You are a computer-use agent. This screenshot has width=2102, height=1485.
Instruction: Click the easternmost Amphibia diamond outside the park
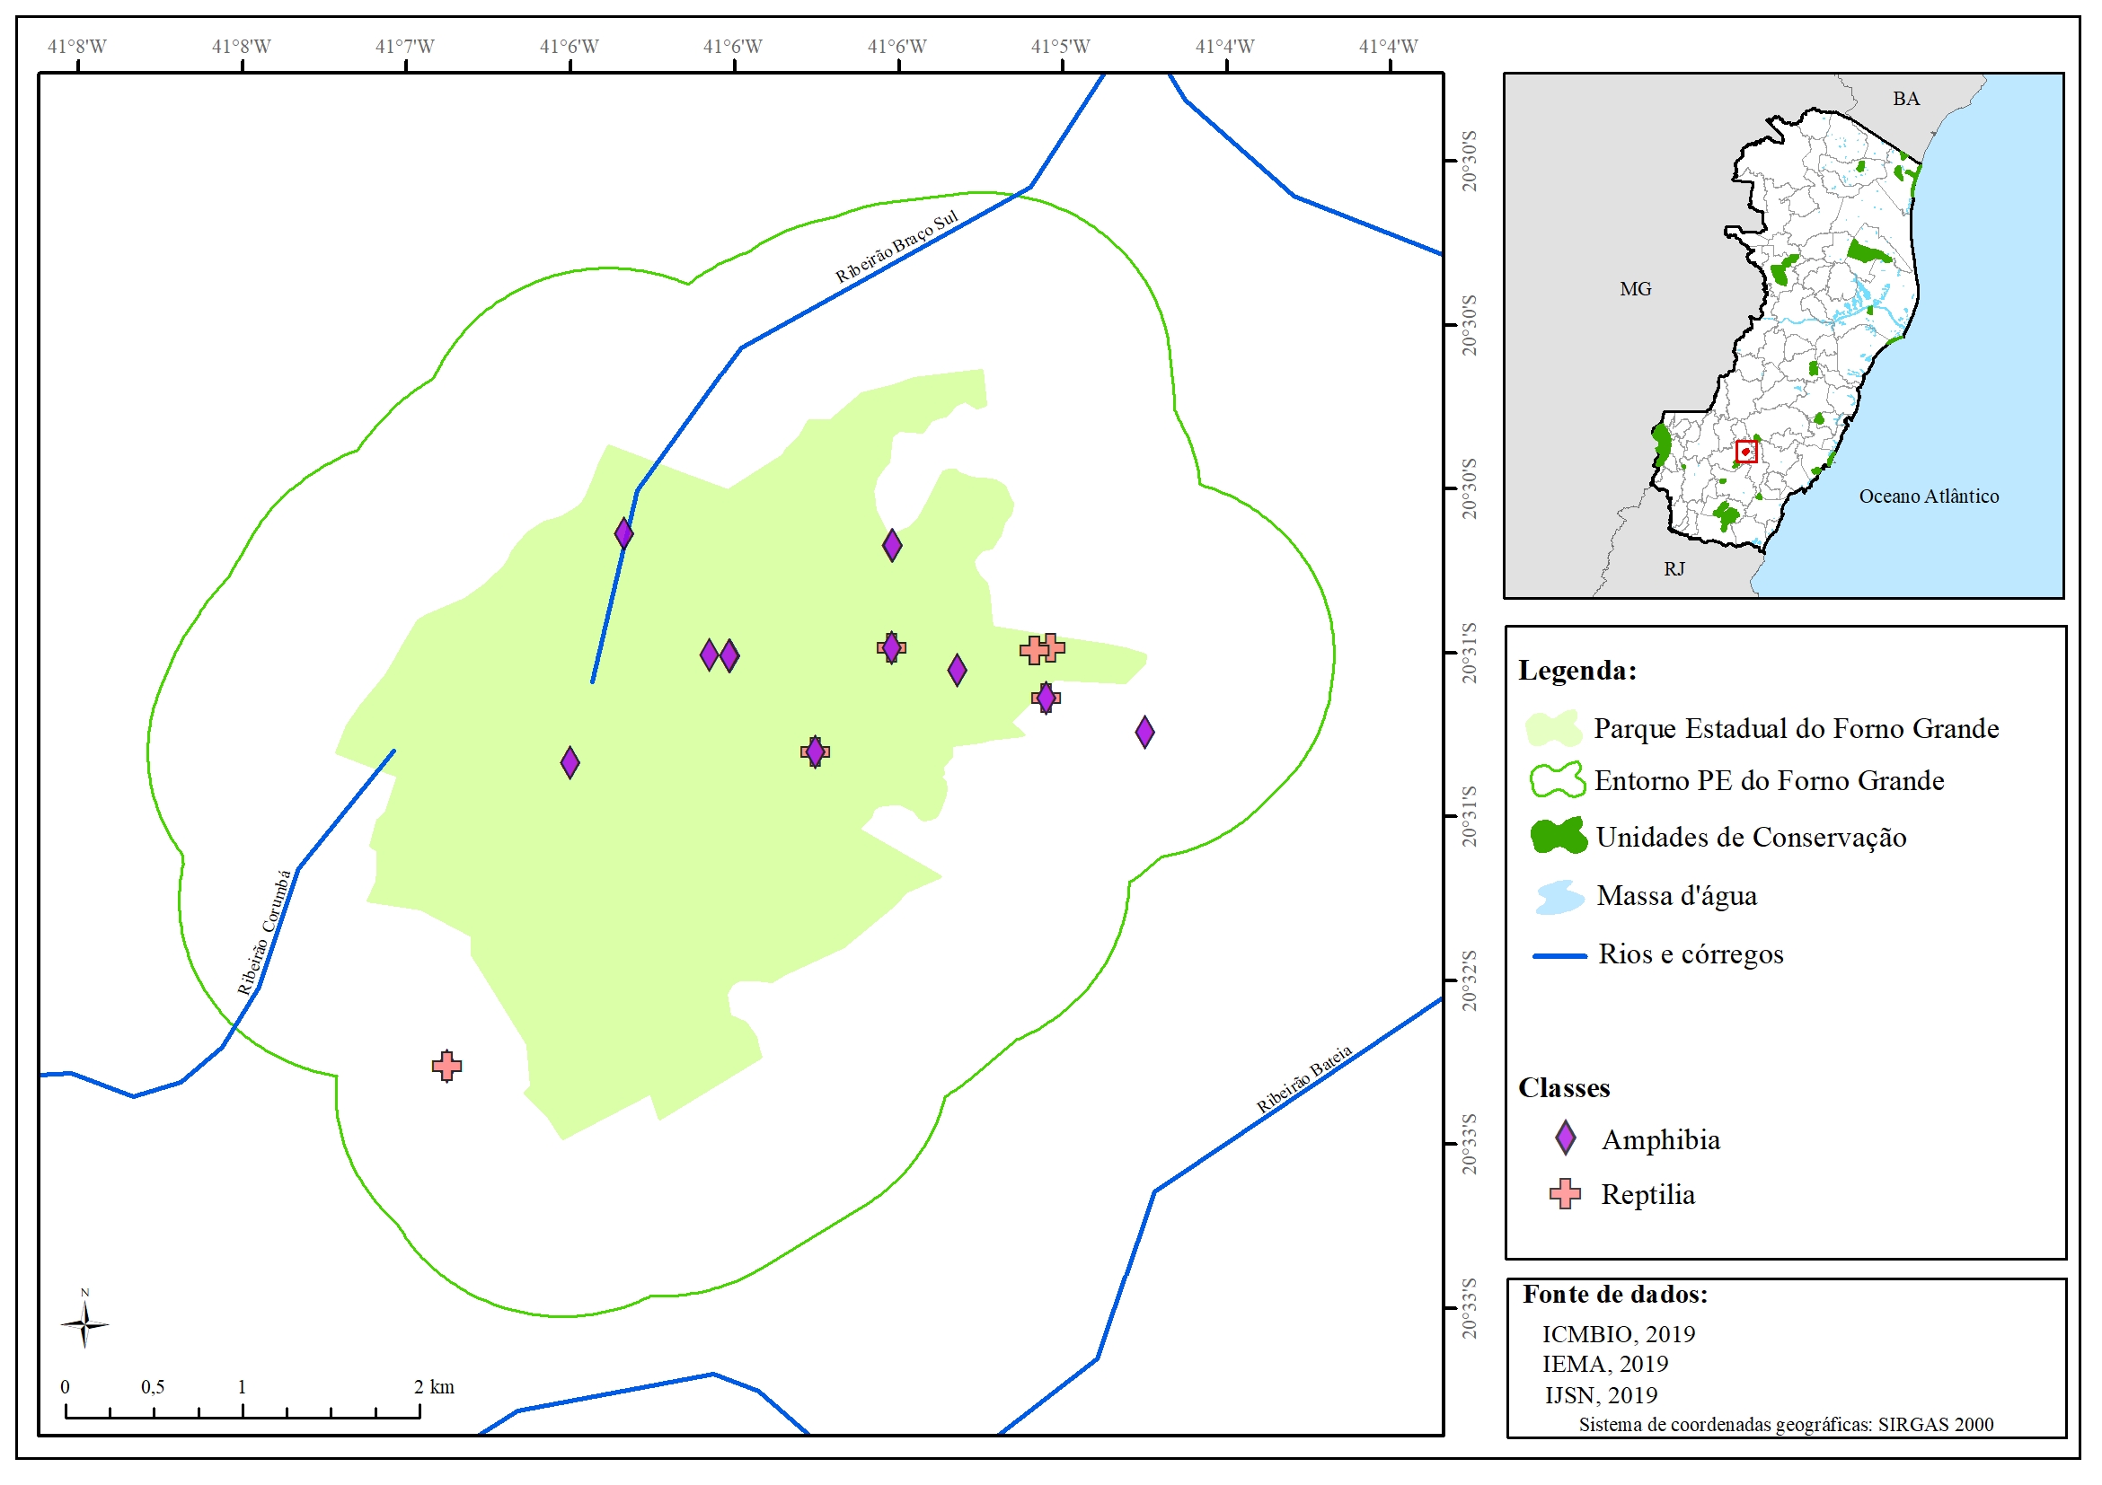pyautogui.click(x=1144, y=732)
